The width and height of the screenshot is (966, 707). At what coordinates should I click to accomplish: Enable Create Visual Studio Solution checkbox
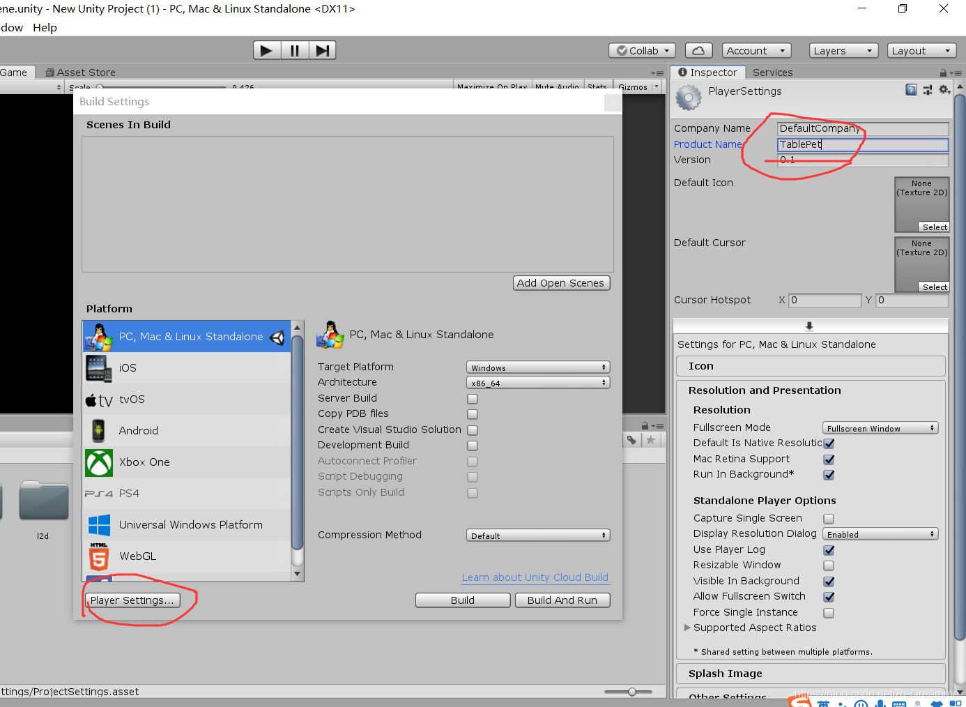pyautogui.click(x=473, y=430)
